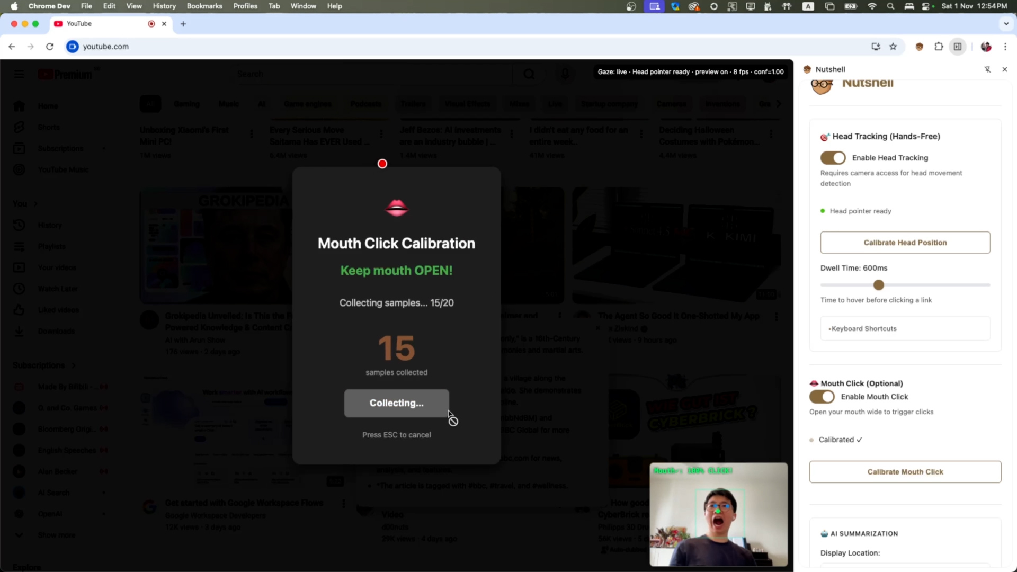1017x572 pixels.
Task: Toggle Enable Mouth Click switch
Action: tap(822, 397)
